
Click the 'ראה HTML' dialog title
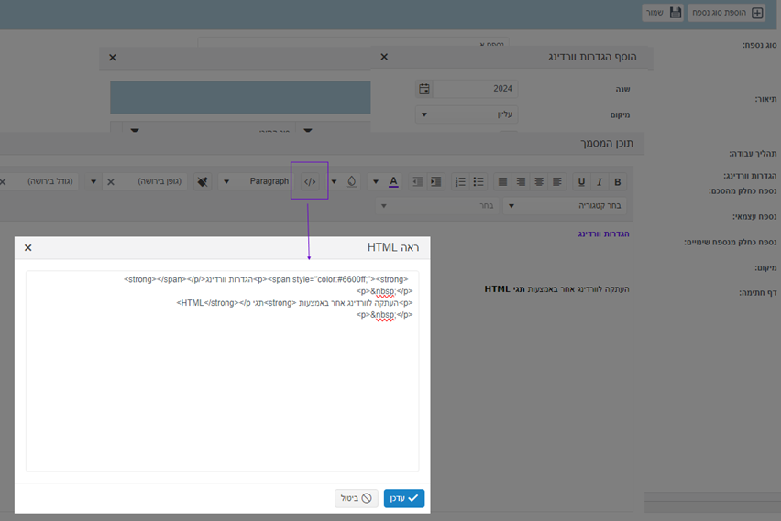(393, 247)
